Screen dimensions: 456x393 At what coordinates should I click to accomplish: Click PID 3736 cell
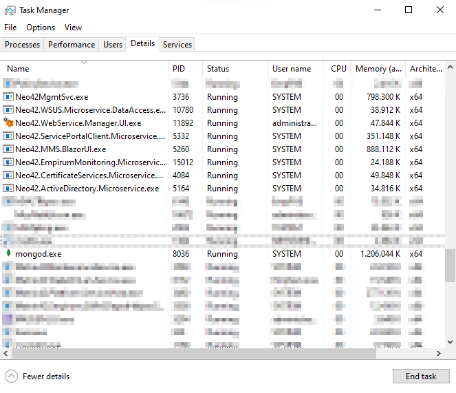(181, 97)
